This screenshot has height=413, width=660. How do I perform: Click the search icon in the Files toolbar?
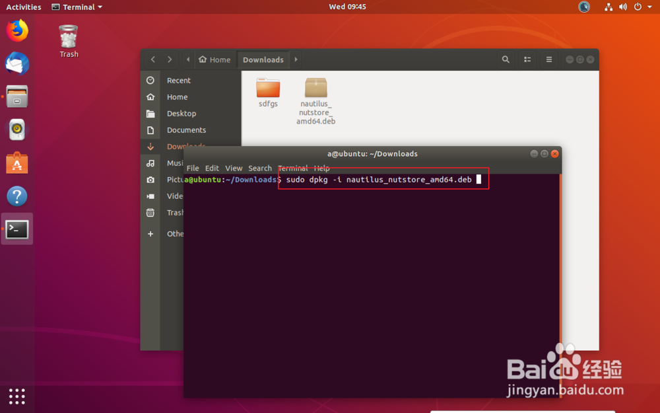[x=506, y=59]
